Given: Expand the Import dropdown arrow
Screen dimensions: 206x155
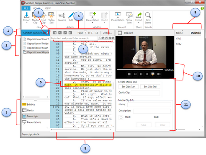Looking at the screenshot, I should [27, 23].
